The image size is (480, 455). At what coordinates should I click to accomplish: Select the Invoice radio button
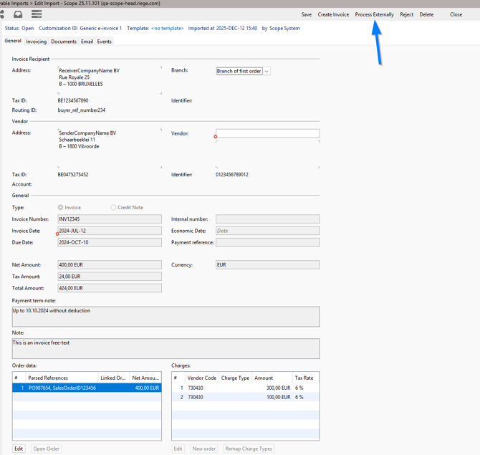[x=60, y=208]
